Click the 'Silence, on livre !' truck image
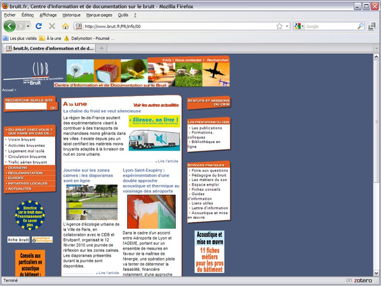381x286 pixels. coord(154,132)
